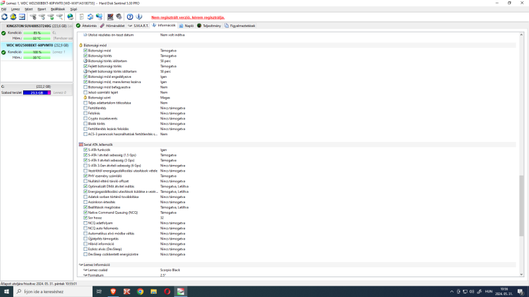529x297 pixels.
Task: Click the refresh arrows toolbar icon
Action: click(x=5, y=17)
